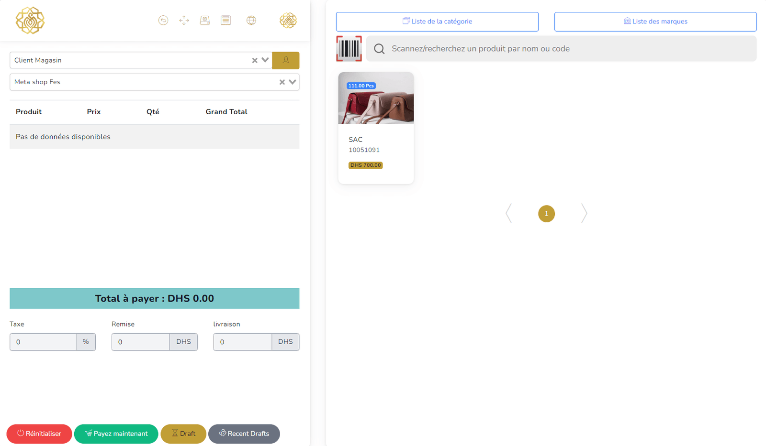The image size is (766, 446).
Task: Open Liste de la catégorie
Action: [x=437, y=22]
